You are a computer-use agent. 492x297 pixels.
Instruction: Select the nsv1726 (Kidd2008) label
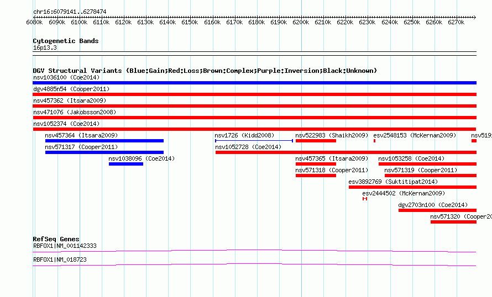244,135
